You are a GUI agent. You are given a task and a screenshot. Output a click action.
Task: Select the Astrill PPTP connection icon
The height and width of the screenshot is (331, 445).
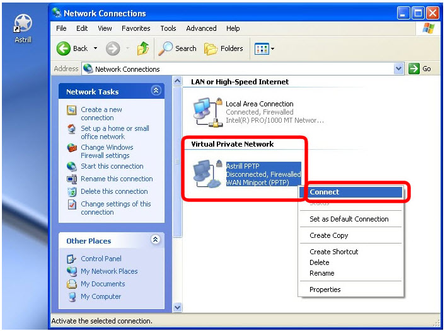207,174
